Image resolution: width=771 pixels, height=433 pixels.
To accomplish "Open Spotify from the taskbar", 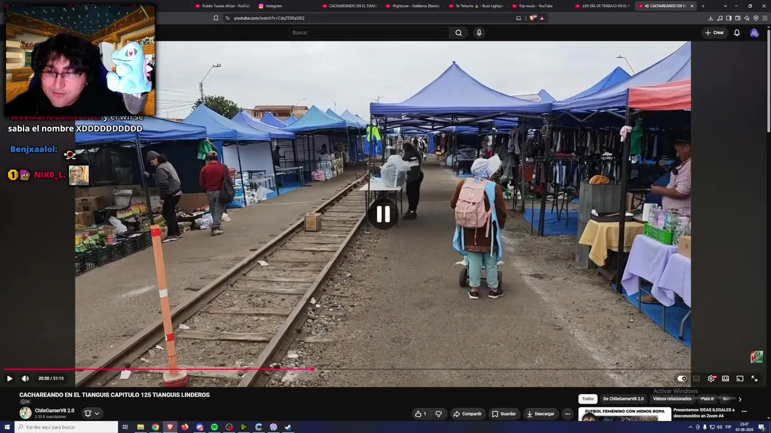I will (214, 427).
